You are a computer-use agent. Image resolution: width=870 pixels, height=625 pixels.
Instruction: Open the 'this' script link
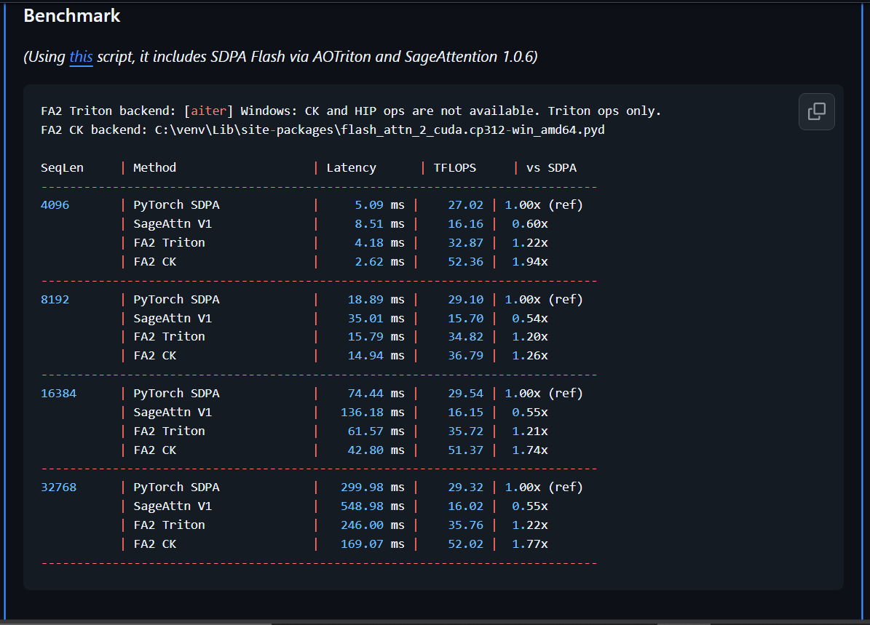(81, 57)
